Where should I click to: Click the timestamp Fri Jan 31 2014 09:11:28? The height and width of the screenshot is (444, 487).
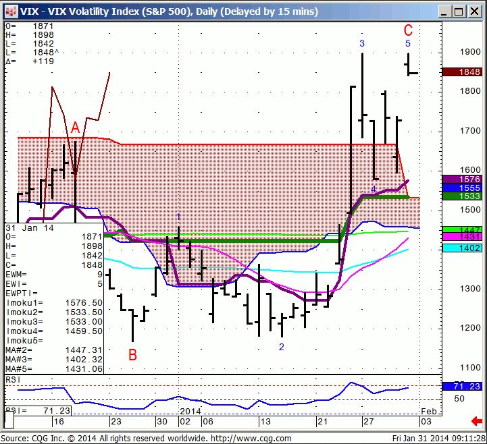[x=439, y=439]
